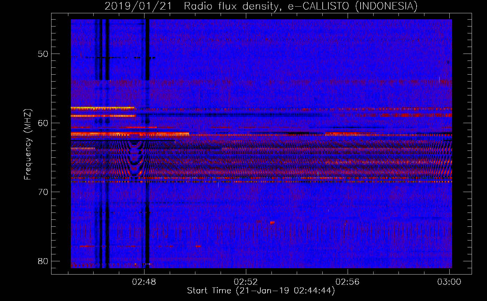Click the arc-shaped interference pattern near 02:48
Viewport: 487px width, 301px height.
coord(135,159)
